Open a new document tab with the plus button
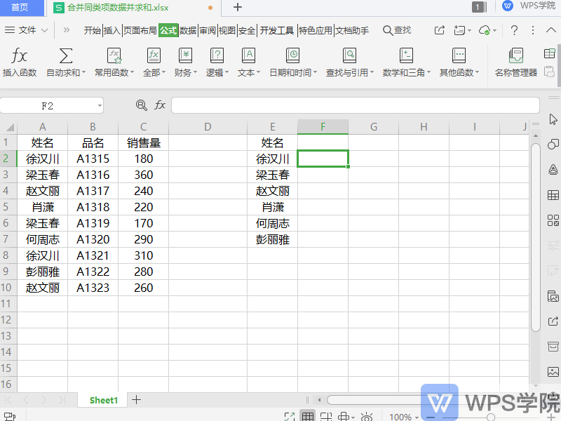This screenshot has width=561, height=421. [238, 7]
